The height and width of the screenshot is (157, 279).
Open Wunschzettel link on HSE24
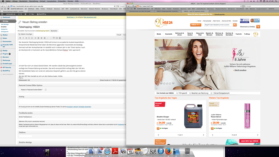coord(207,21)
